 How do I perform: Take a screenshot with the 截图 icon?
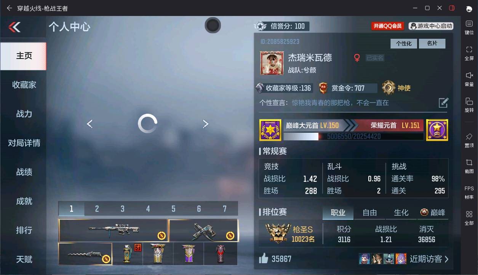coord(469,162)
